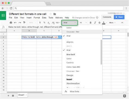The height and width of the screenshot is (99, 129).
Task: Click the Undo arrow icon
Action: pyautogui.click(x=15, y=23)
